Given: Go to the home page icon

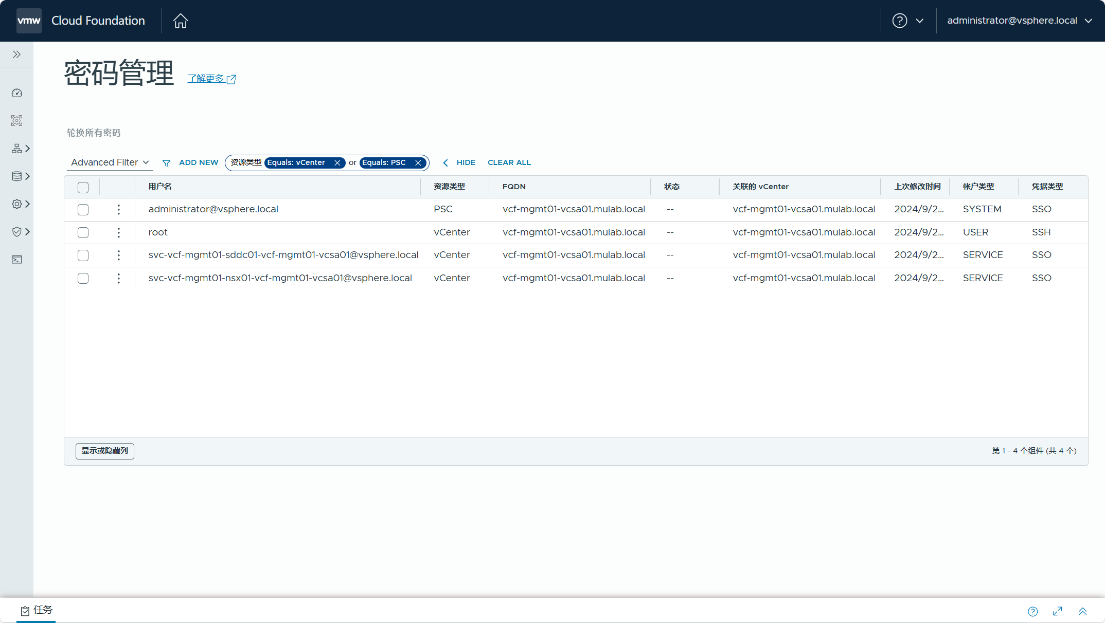Looking at the screenshot, I should tap(181, 21).
